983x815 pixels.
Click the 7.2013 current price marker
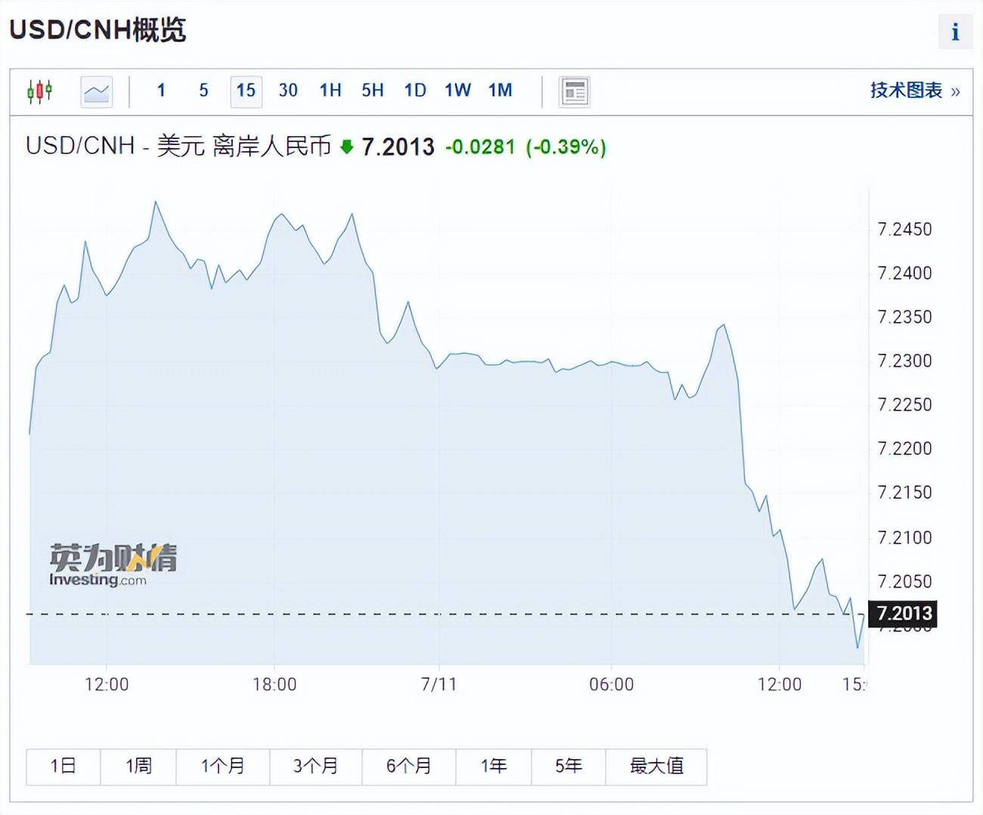pos(904,613)
